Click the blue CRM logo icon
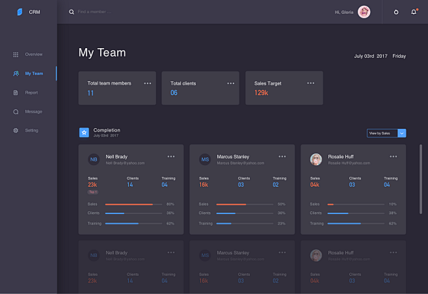 [x=20, y=12]
